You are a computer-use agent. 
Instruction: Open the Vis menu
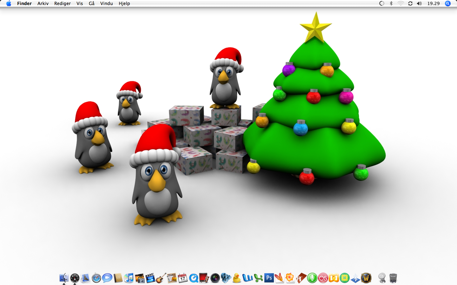80,3
